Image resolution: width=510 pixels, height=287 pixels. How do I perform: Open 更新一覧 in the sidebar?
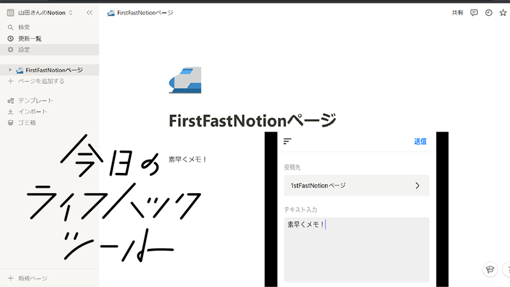(x=49, y=38)
